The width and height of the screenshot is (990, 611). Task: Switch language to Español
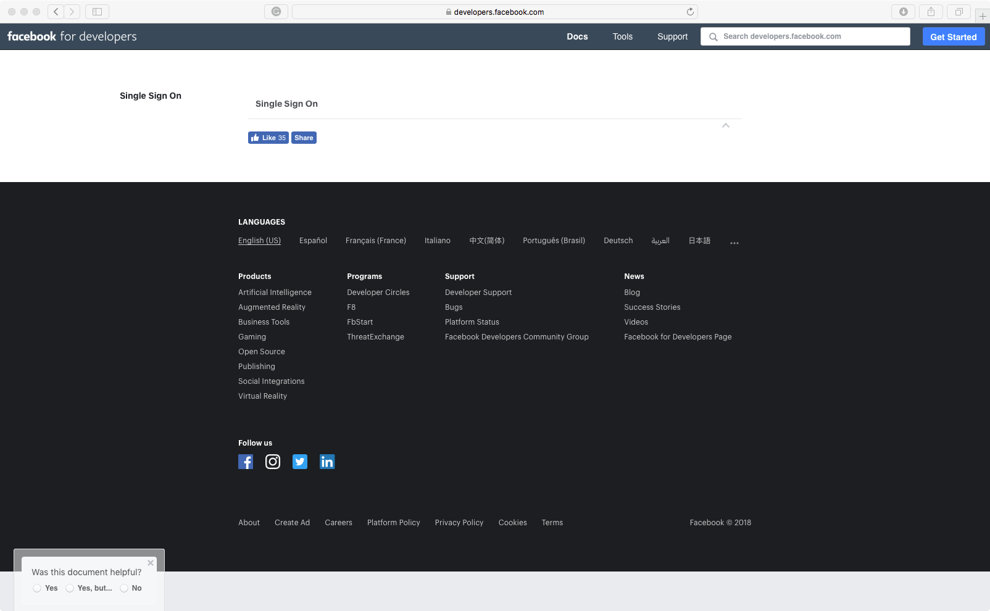coord(313,241)
